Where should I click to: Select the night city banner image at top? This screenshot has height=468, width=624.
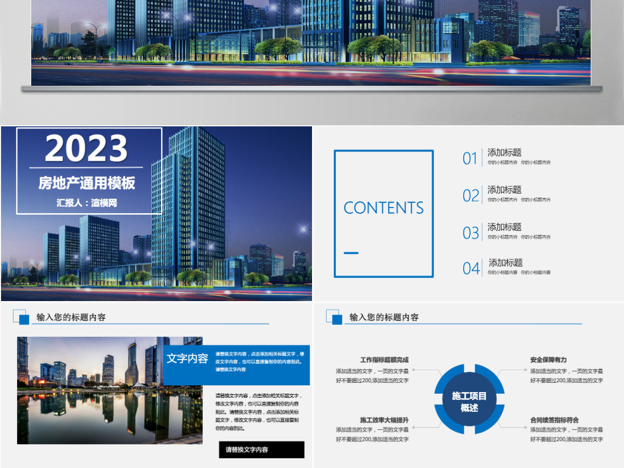click(311, 43)
